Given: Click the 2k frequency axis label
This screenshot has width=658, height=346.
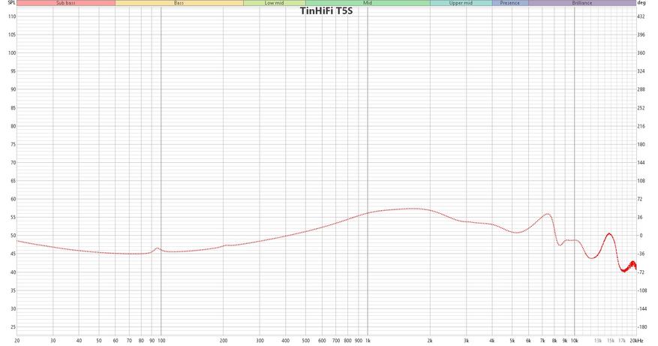Looking at the screenshot, I should coord(430,341).
